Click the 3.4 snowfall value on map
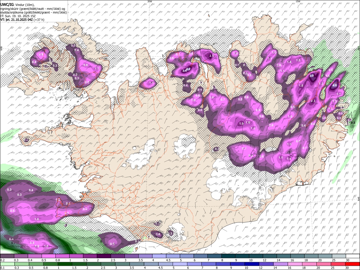The width and height of the screenshot is (360, 270). [x=184, y=71]
